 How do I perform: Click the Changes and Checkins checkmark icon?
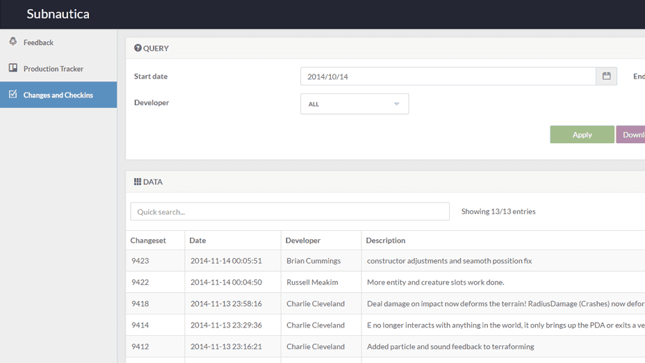point(13,95)
